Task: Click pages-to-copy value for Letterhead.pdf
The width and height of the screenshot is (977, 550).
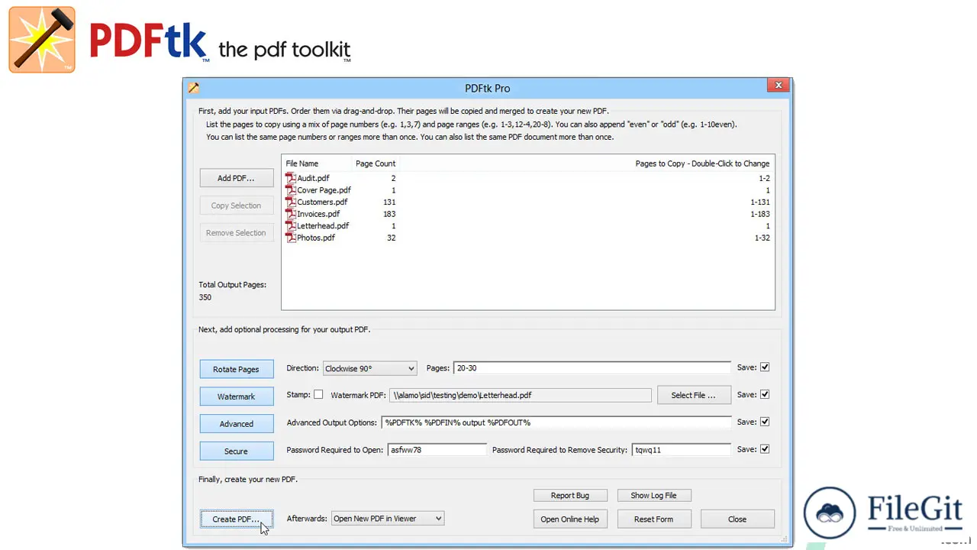Action: tap(768, 226)
